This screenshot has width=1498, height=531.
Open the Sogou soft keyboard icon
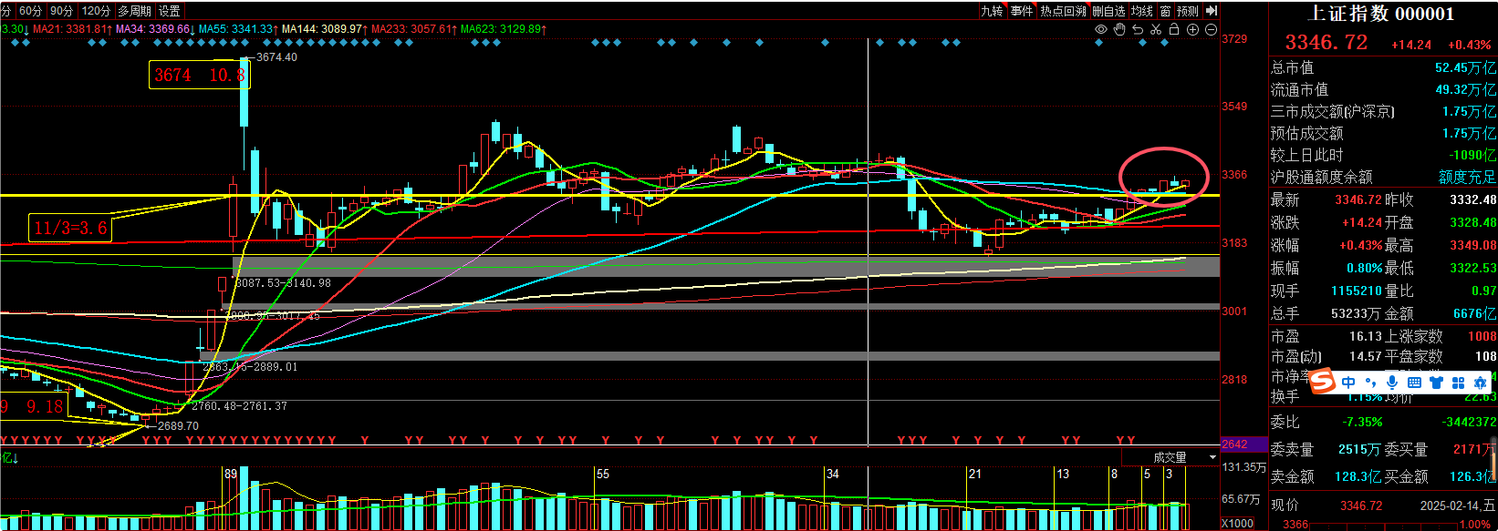point(1414,383)
